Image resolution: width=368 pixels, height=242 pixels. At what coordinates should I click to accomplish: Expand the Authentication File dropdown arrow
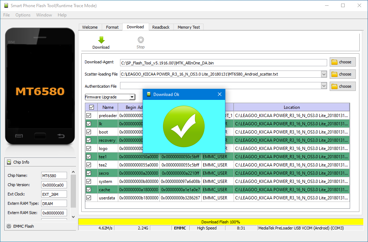pyautogui.click(x=324, y=86)
